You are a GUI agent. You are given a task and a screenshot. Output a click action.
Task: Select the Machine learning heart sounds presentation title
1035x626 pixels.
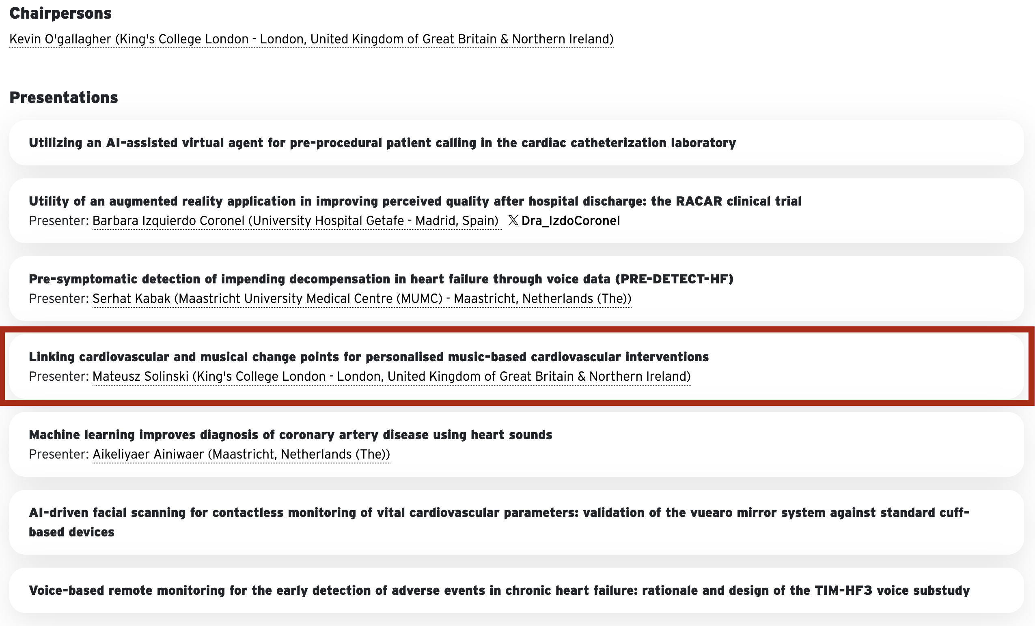pyautogui.click(x=290, y=435)
